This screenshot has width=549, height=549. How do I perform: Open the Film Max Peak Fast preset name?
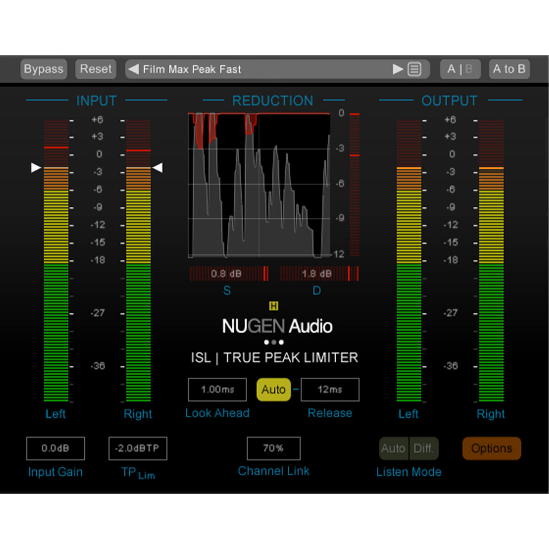coord(192,69)
